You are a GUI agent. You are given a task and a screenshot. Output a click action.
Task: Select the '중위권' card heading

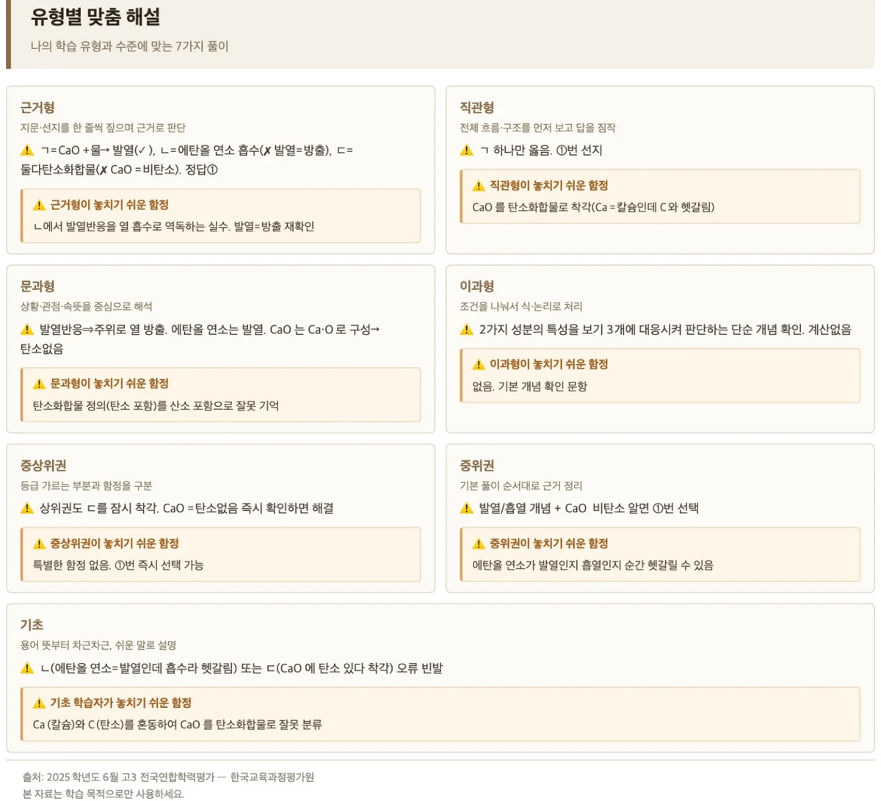click(x=477, y=465)
